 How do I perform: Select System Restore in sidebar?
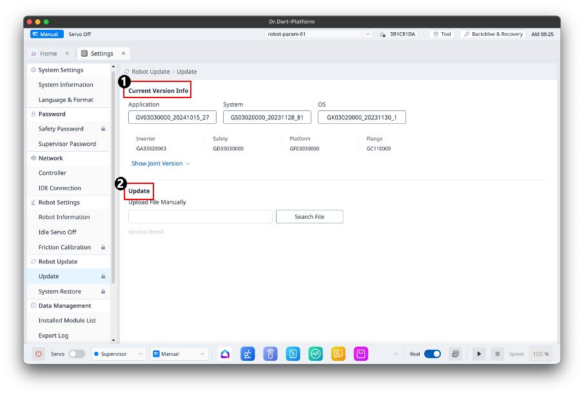60,292
